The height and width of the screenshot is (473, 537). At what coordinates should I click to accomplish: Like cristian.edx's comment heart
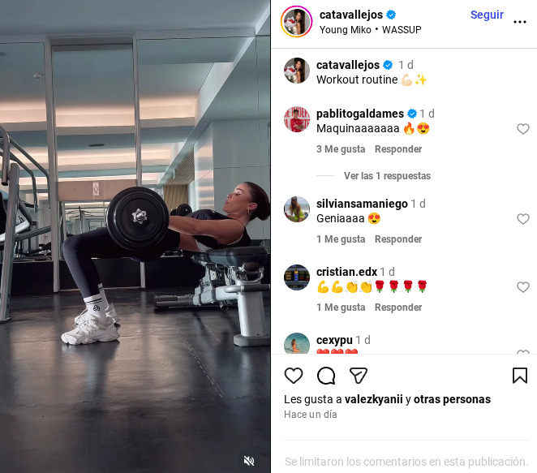point(523,287)
